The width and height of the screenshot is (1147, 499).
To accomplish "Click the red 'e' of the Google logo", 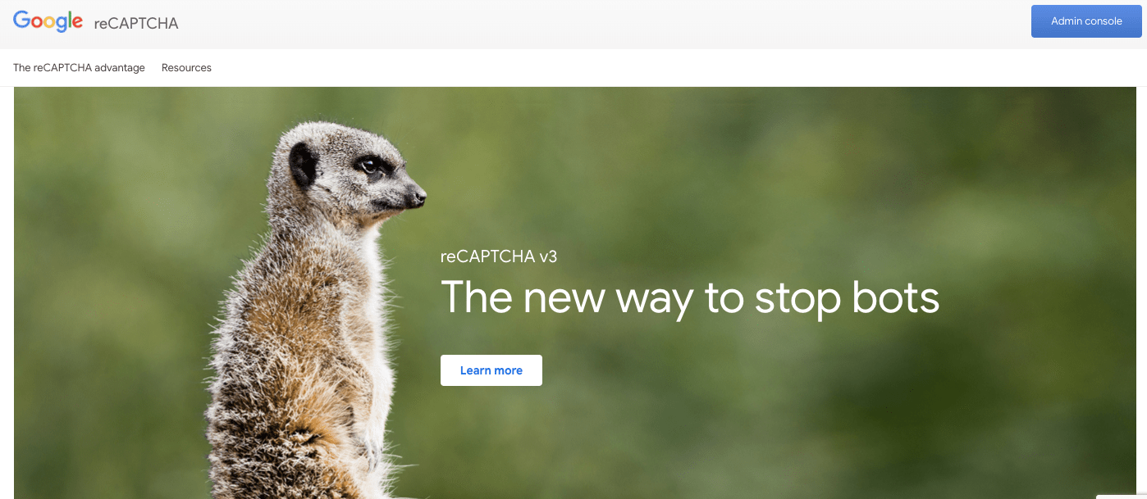I will [76, 24].
